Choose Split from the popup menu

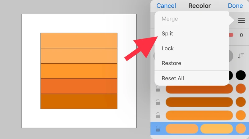(167, 34)
